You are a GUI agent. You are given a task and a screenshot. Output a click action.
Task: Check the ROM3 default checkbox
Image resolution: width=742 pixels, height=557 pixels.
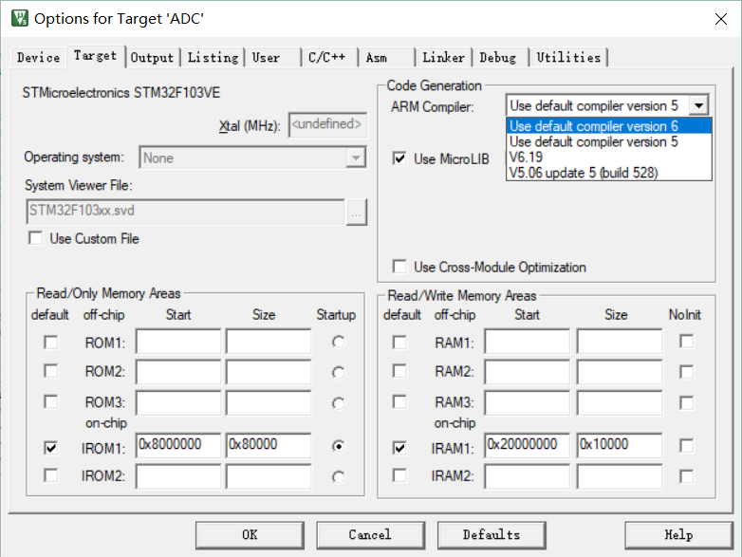click(51, 401)
